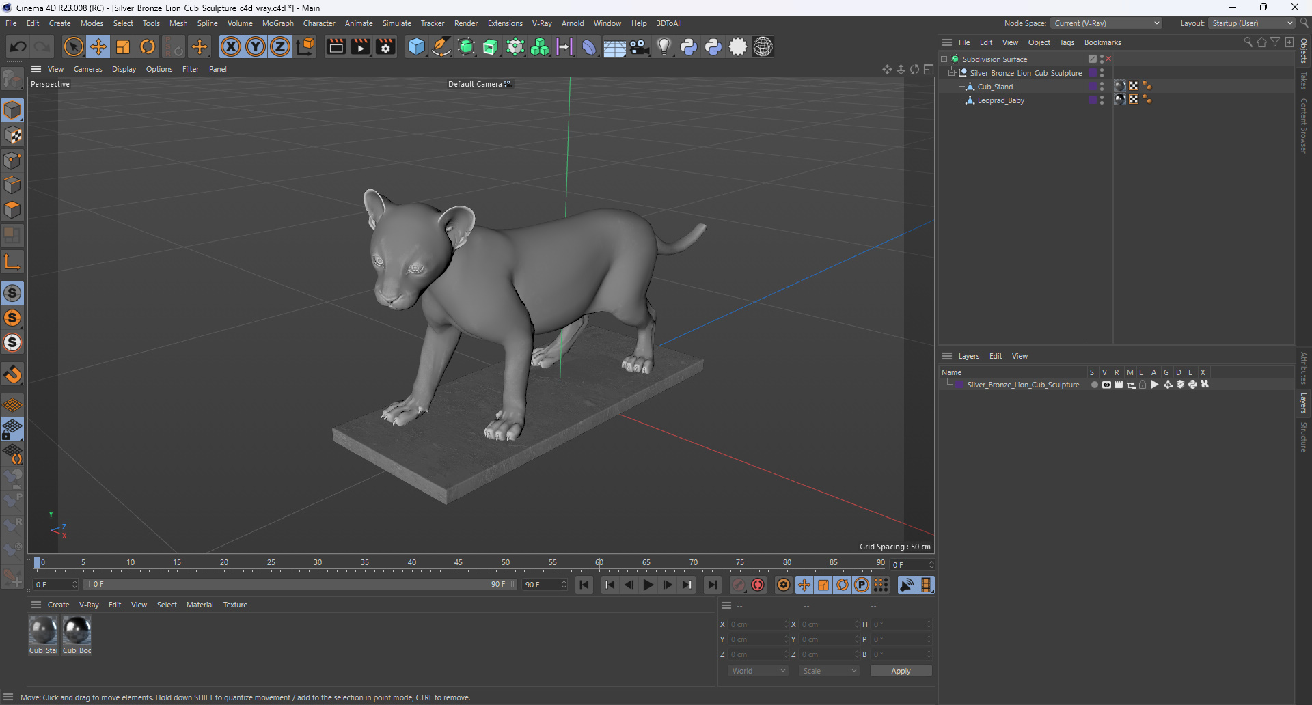Screen dimensions: 1312x705
Task: Click the first Python script icon
Action: tap(689, 46)
